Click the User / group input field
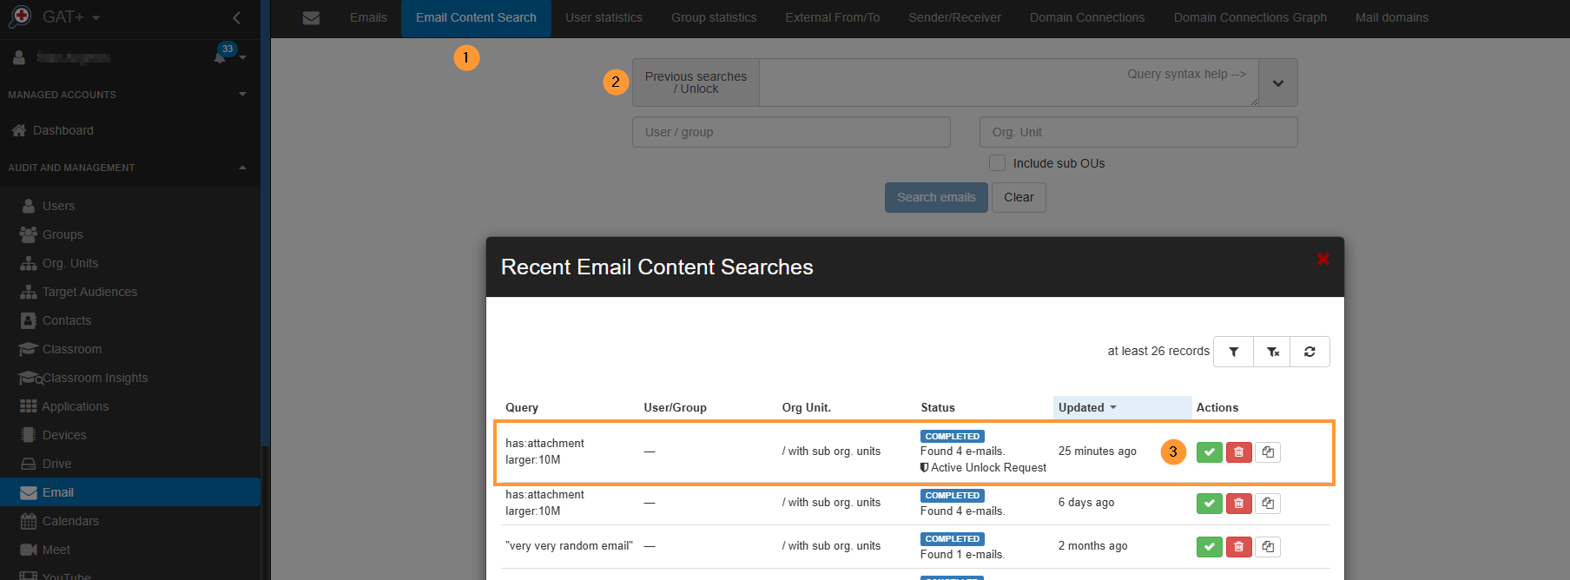The height and width of the screenshot is (580, 1570). (791, 132)
